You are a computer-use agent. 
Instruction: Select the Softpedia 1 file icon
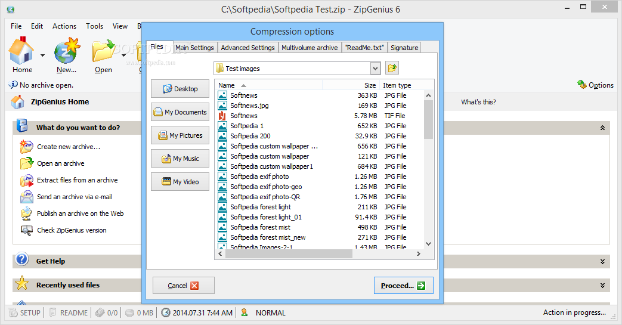222,126
